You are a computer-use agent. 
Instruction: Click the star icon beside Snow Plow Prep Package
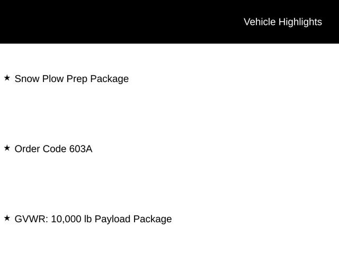(x=7, y=78)
